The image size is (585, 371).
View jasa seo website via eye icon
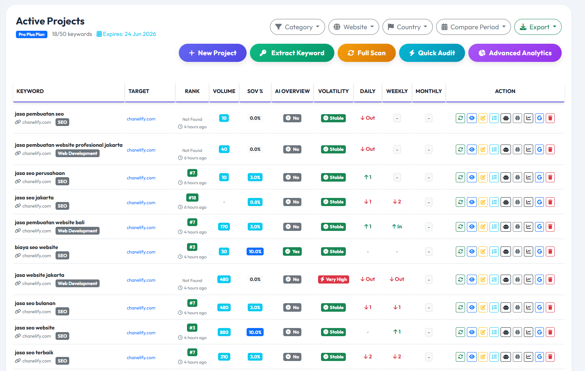472,332
